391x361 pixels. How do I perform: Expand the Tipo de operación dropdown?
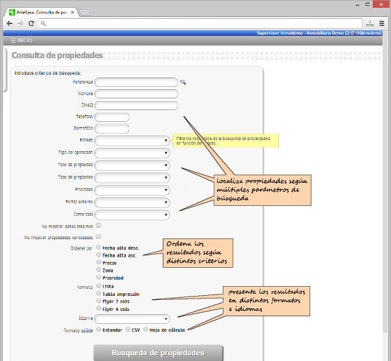[132, 152]
